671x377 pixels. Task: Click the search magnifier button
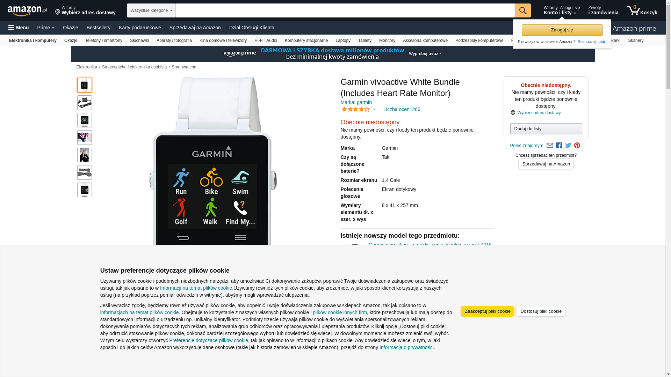pos(523,10)
